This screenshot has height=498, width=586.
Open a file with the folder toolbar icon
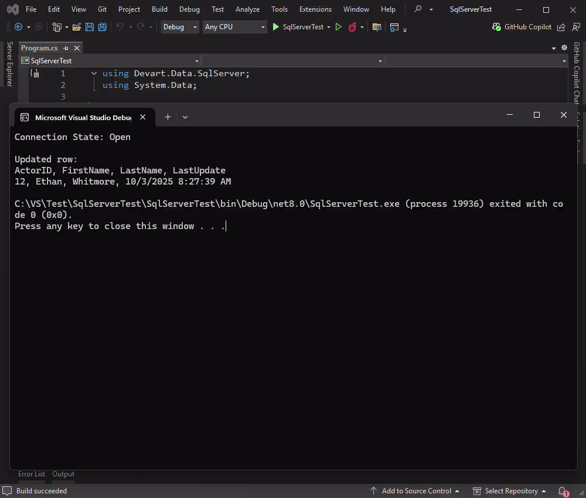pyautogui.click(x=77, y=27)
